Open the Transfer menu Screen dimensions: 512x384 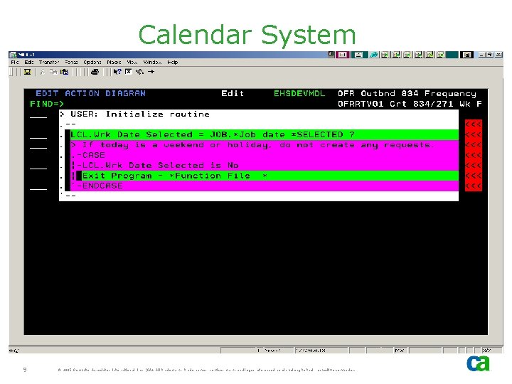(x=49, y=62)
